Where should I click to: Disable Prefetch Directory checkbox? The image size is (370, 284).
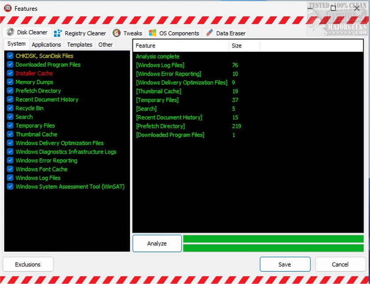10,91
